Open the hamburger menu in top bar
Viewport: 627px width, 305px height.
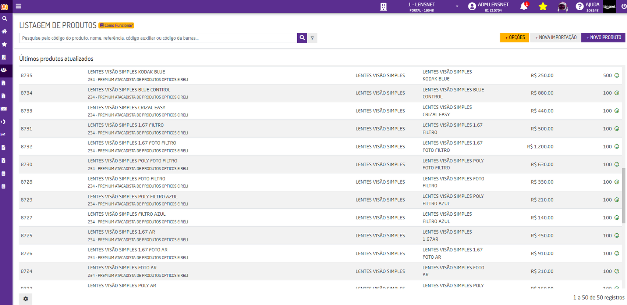pyautogui.click(x=18, y=6)
